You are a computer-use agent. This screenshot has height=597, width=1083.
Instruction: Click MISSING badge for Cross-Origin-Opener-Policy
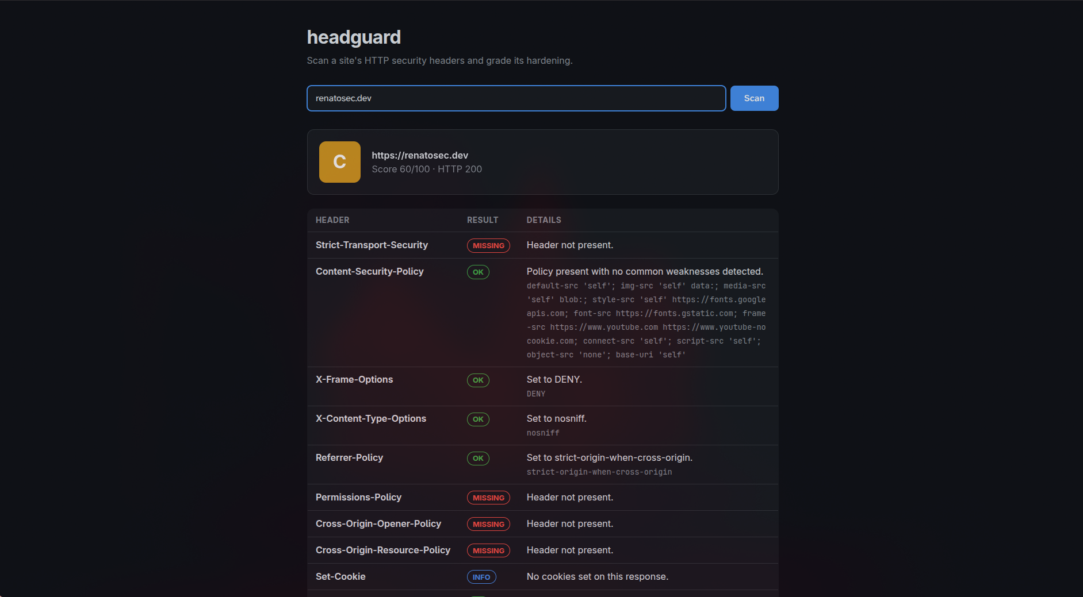488,524
